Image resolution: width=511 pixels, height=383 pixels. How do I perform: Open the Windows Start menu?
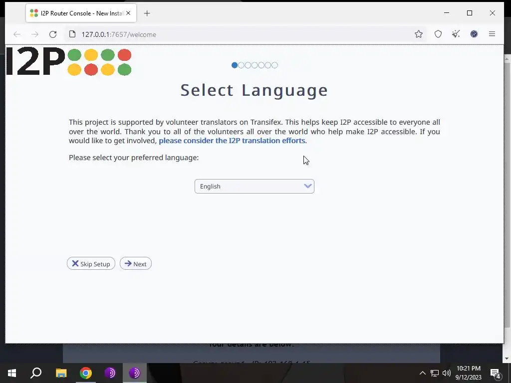click(x=12, y=373)
